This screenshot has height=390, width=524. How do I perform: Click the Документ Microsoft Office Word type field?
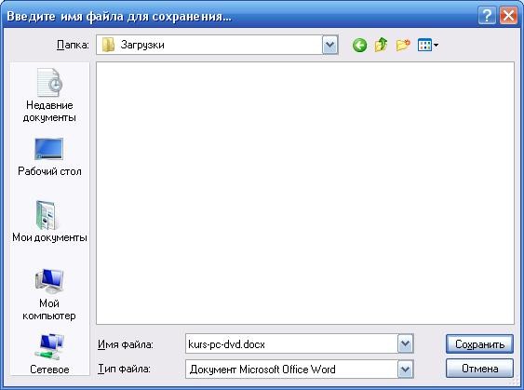291,369
